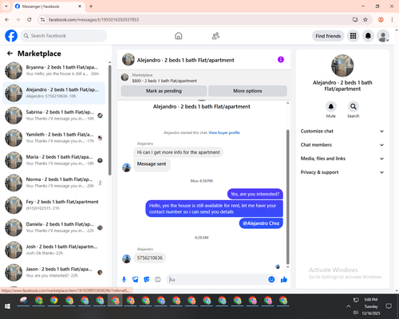
Task: Open Norma conversation
Action: (x=54, y=183)
